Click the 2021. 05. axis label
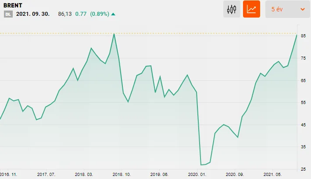 [x=272, y=175]
